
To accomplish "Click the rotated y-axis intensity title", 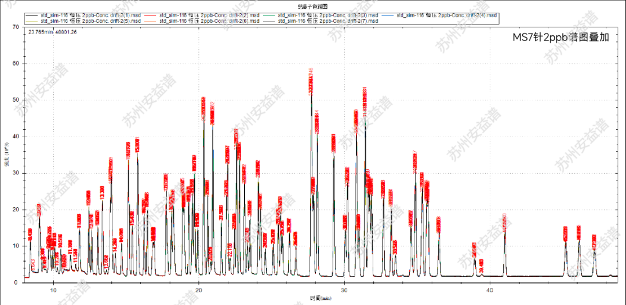I will (x=6, y=153).
